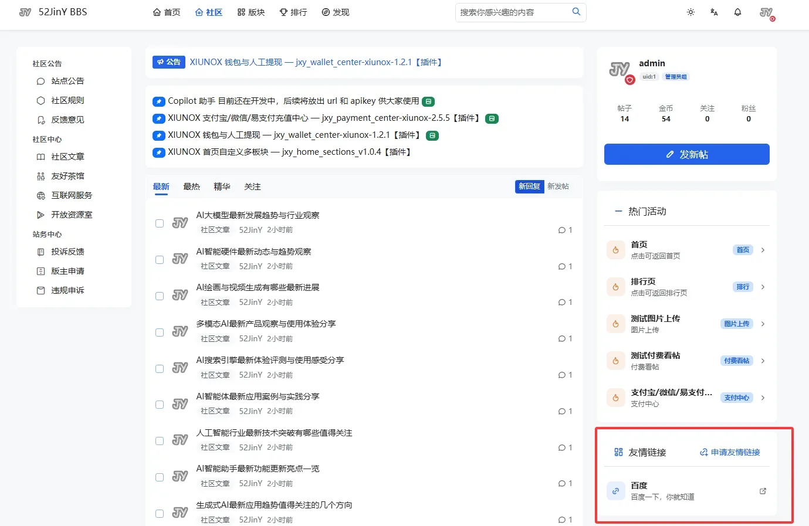Check the box for AI智能体最新应用案例 post

tap(160, 404)
